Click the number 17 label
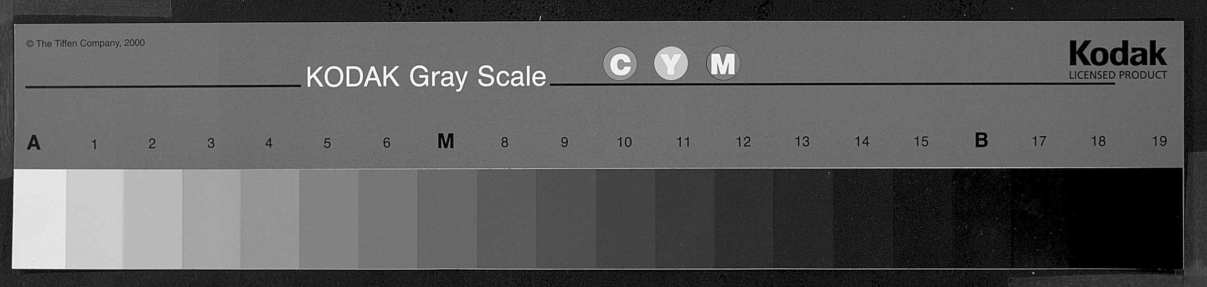The height and width of the screenshot is (287, 1207). coord(1039,141)
